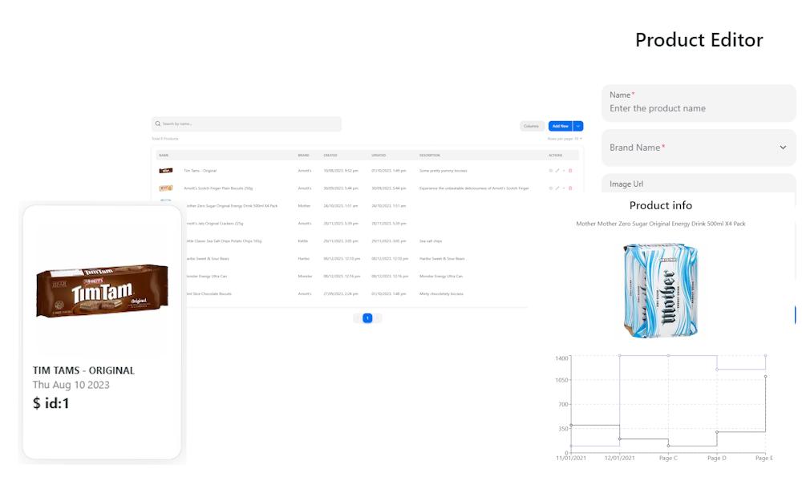Viewport: 802px width, 481px height.
Task: View the Arnott's Scotch Finger row with the eye icon
Action: [x=551, y=188]
